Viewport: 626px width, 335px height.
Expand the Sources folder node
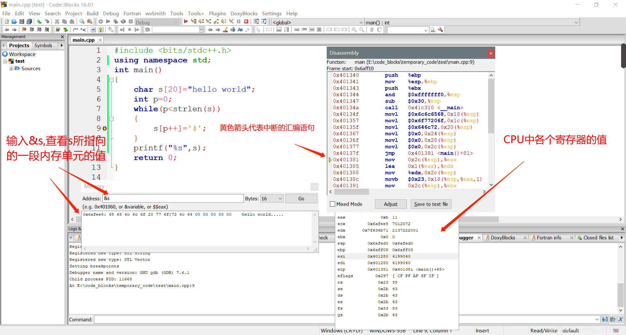coord(11,69)
